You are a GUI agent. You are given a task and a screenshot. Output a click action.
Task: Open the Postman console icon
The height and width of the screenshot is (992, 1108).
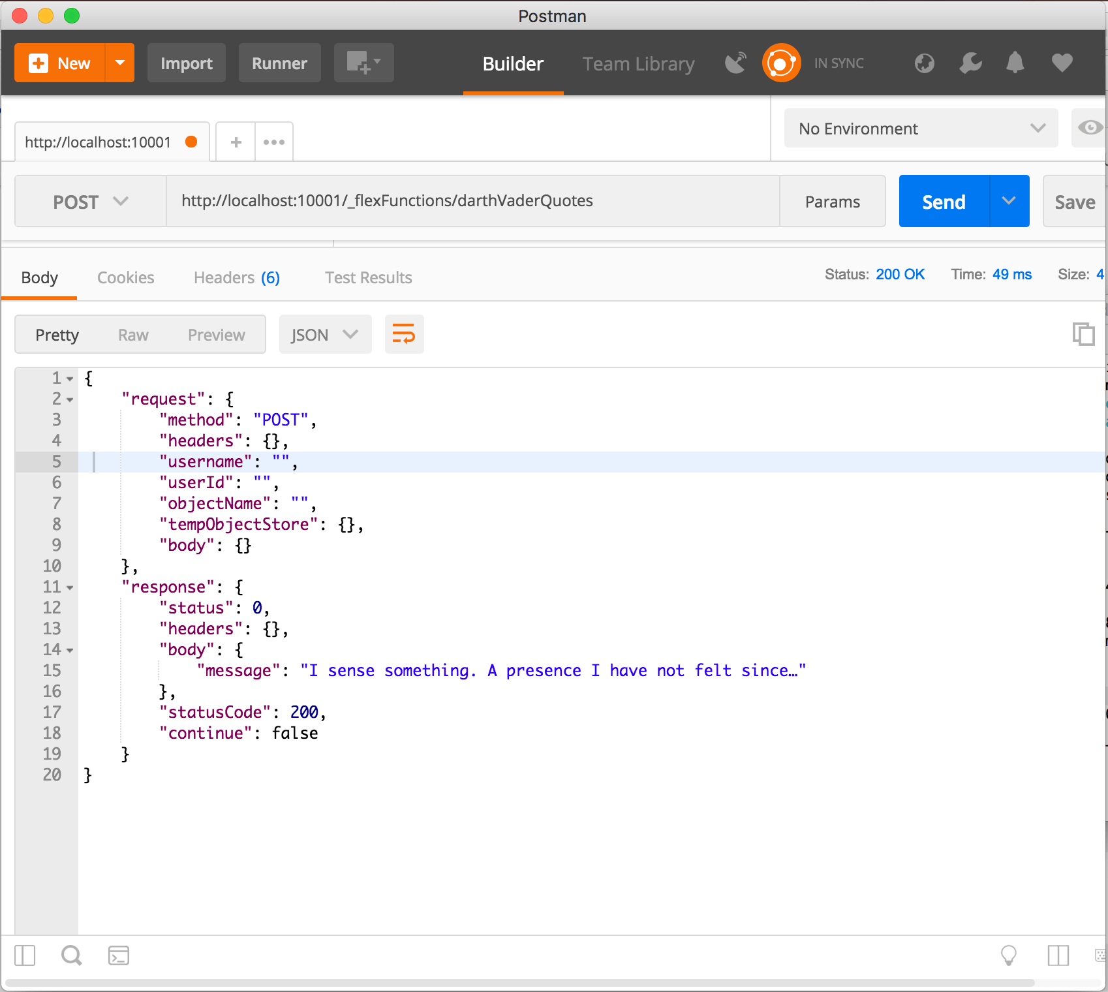point(118,955)
